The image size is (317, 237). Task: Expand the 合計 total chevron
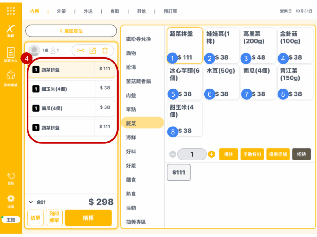(x=31, y=202)
